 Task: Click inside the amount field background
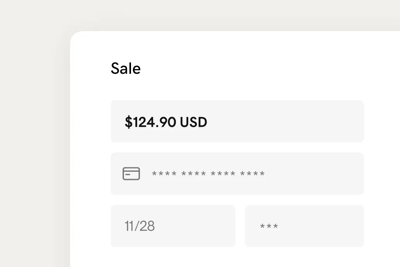pyautogui.click(x=292, y=121)
